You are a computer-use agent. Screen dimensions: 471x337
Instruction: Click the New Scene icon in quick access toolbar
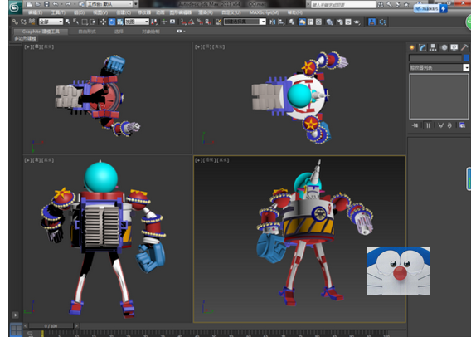point(29,4)
